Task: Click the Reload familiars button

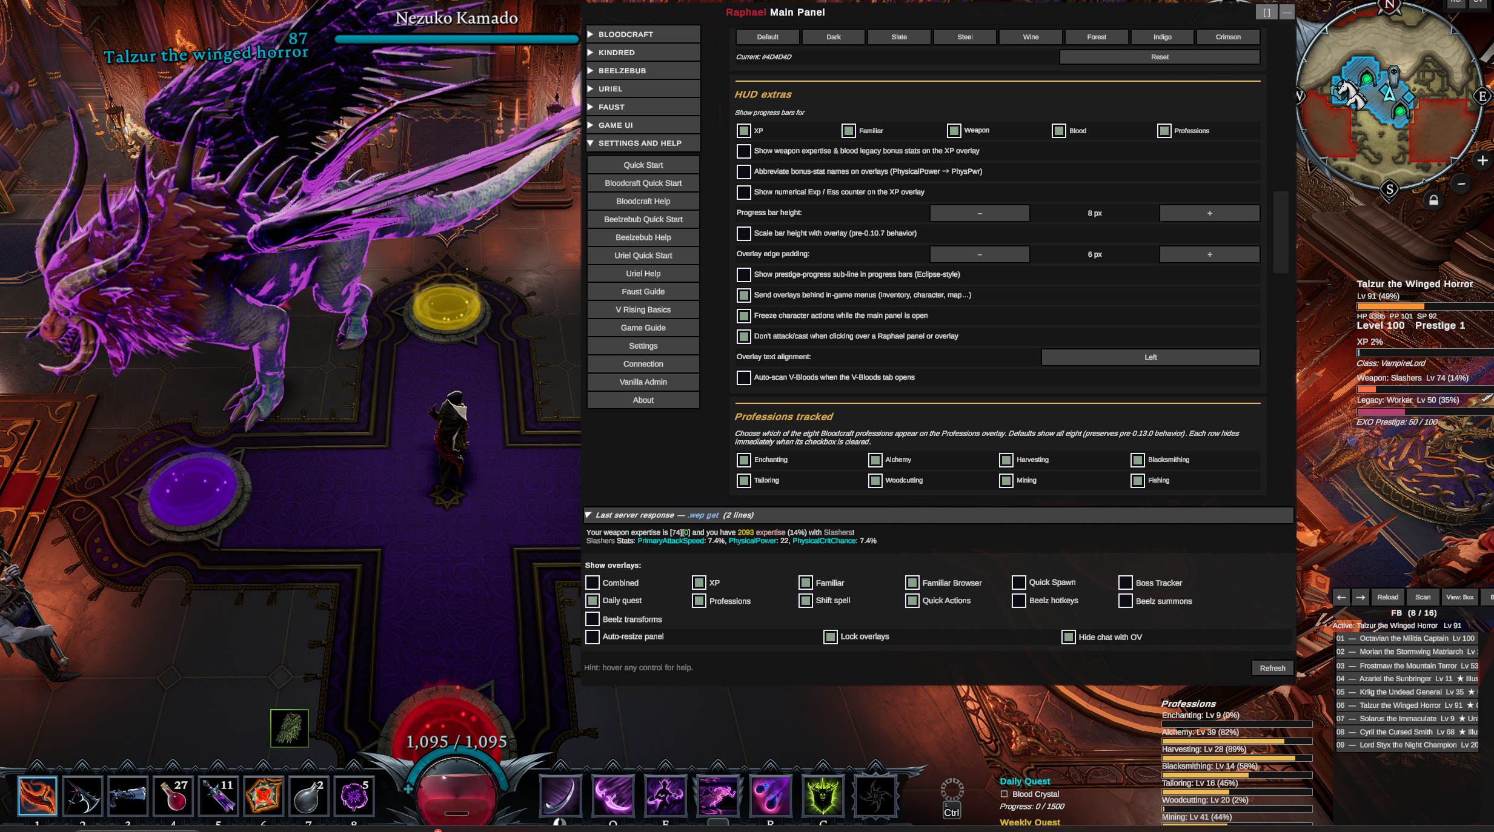Action: click(x=1387, y=597)
